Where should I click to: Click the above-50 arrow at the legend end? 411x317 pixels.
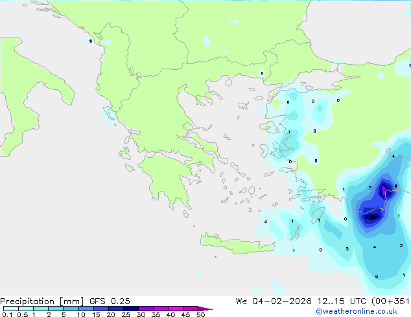(x=205, y=309)
